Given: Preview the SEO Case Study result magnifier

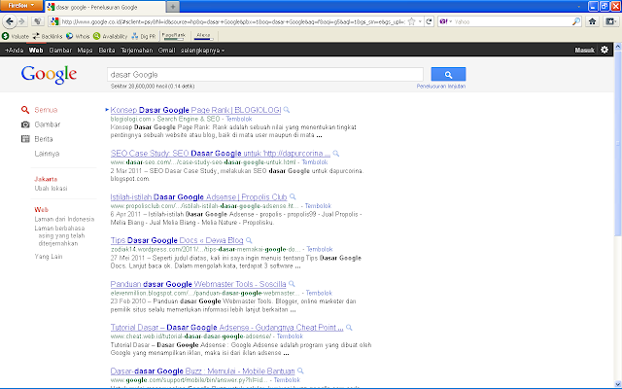Looking at the screenshot, I should [x=336, y=154].
